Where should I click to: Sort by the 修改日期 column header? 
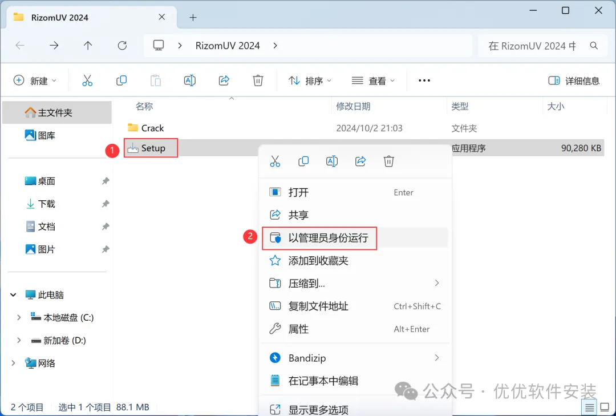[x=353, y=106]
